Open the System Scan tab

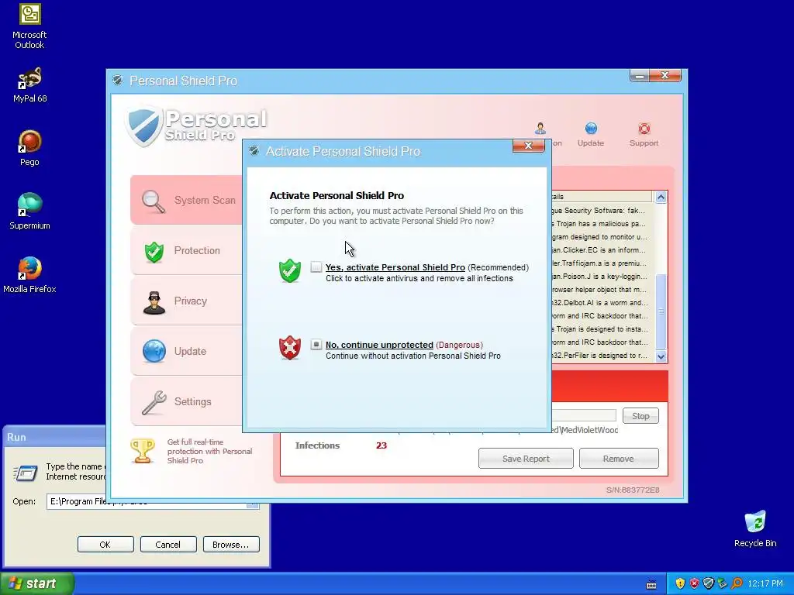pos(186,201)
